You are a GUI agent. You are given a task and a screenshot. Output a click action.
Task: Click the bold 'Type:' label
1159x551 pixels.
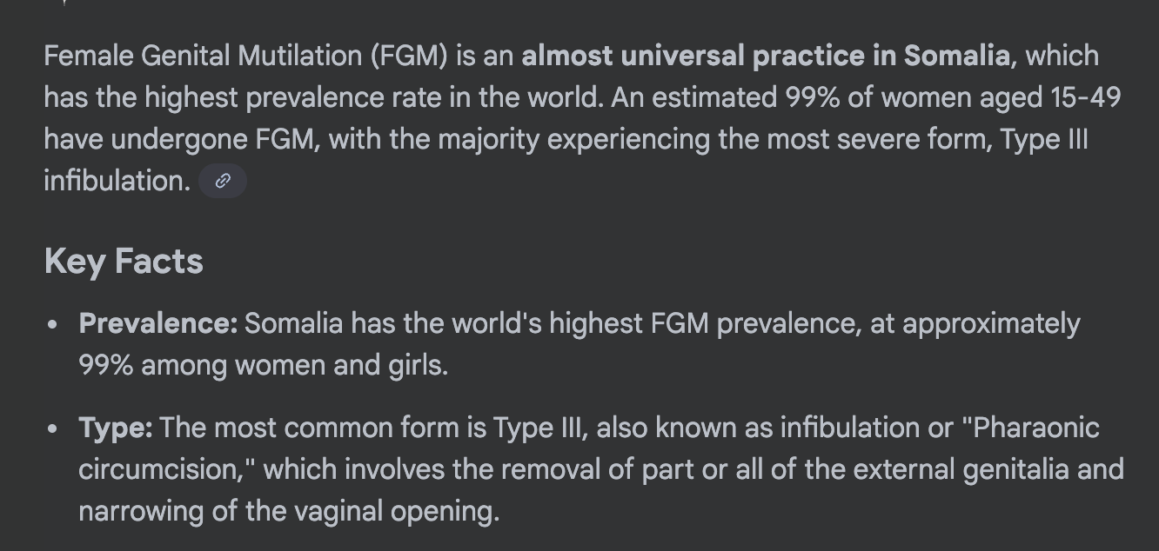point(116,428)
